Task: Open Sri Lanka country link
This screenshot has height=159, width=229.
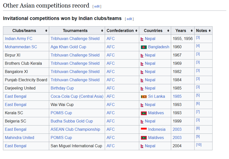Action: pos(157,96)
